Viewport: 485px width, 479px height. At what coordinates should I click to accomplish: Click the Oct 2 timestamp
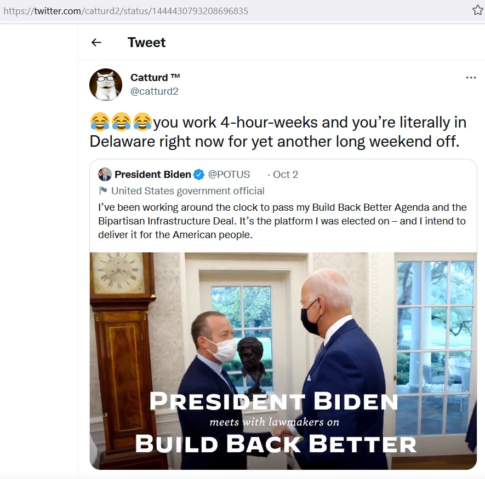point(285,175)
